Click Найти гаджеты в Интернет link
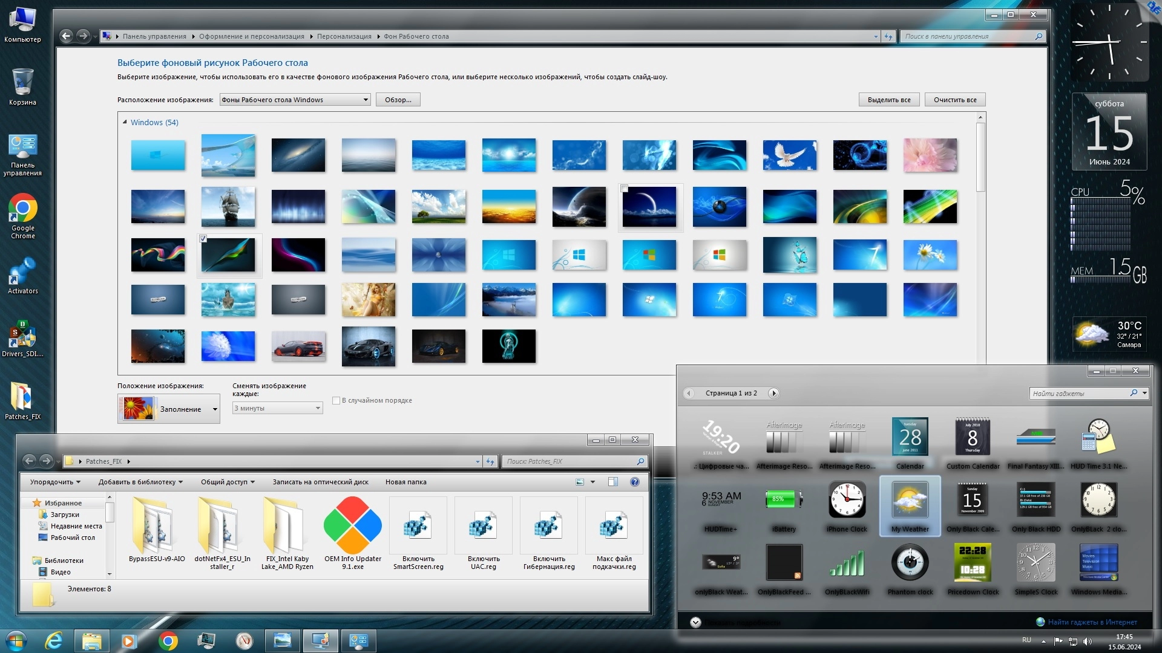The width and height of the screenshot is (1162, 653). pos(1092,622)
